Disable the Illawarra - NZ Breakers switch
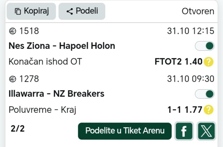The width and height of the screenshot is (223, 147). [x=204, y=94]
